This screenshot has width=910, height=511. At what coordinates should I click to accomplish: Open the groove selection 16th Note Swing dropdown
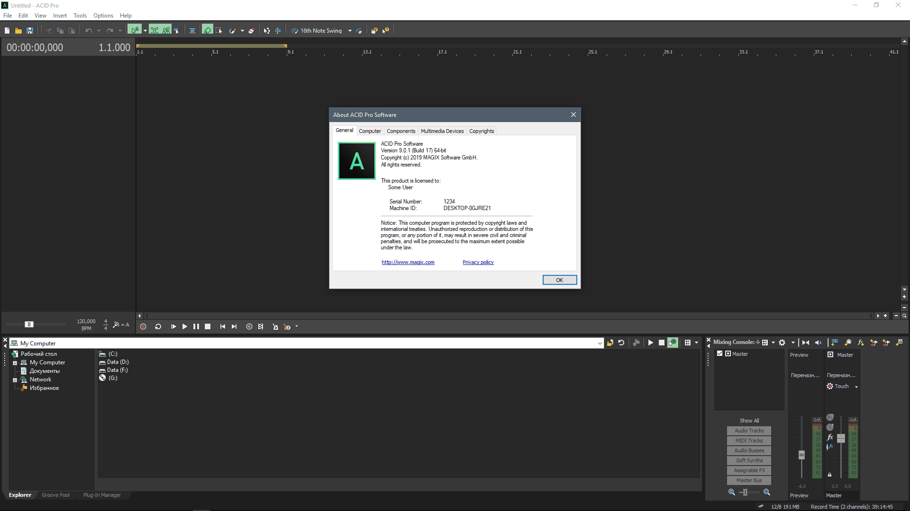pos(350,31)
